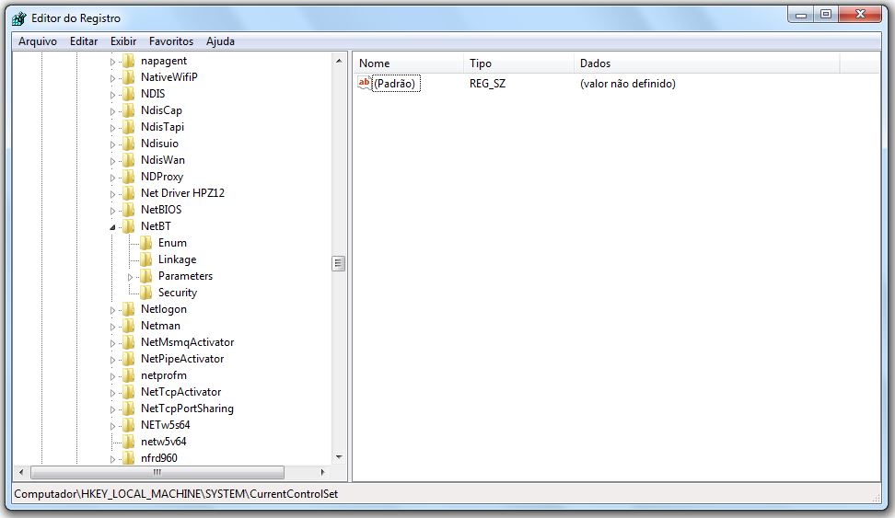Expand the Parameters subkey
895x518 pixels.
(131, 276)
